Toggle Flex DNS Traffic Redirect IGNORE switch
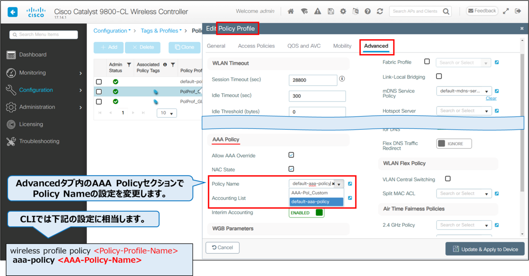The height and width of the screenshot is (276, 529). pyautogui.click(x=454, y=144)
